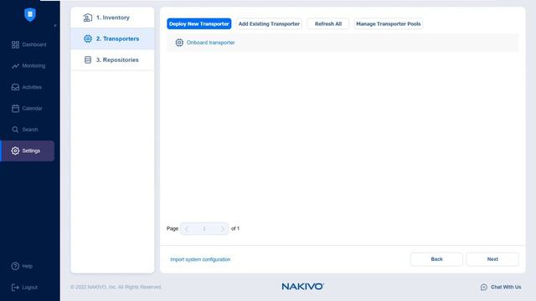Select the Onboard transporter row
Screen dimensions: 536x301
[343, 43]
